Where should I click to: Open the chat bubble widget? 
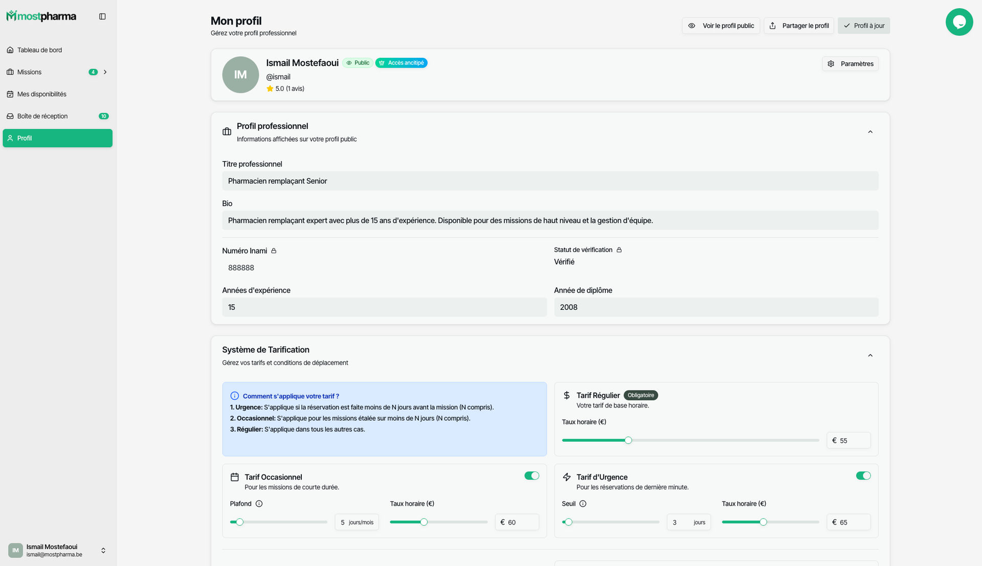pos(959,22)
